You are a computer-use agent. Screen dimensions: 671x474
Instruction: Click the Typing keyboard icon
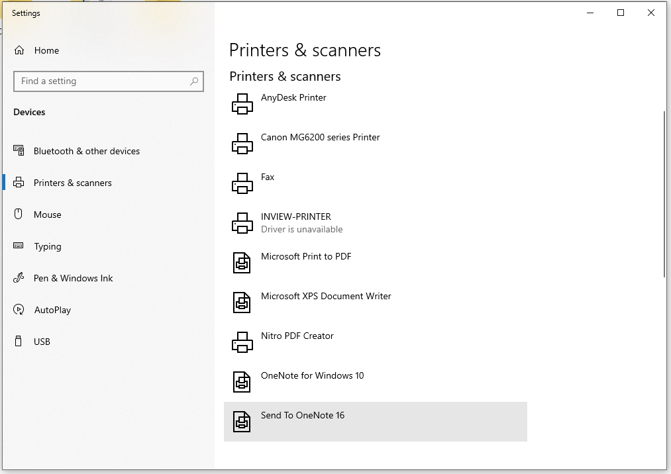coord(19,246)
